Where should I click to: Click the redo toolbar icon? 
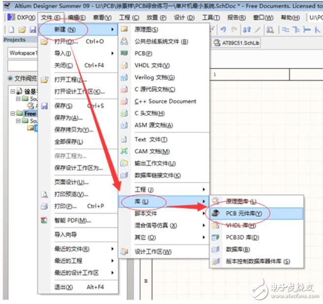pyautogui.click(x=235, y=30)
